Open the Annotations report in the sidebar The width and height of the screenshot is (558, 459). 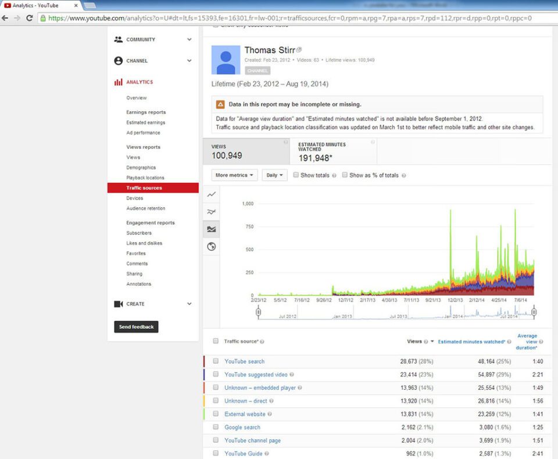[138, 284]
